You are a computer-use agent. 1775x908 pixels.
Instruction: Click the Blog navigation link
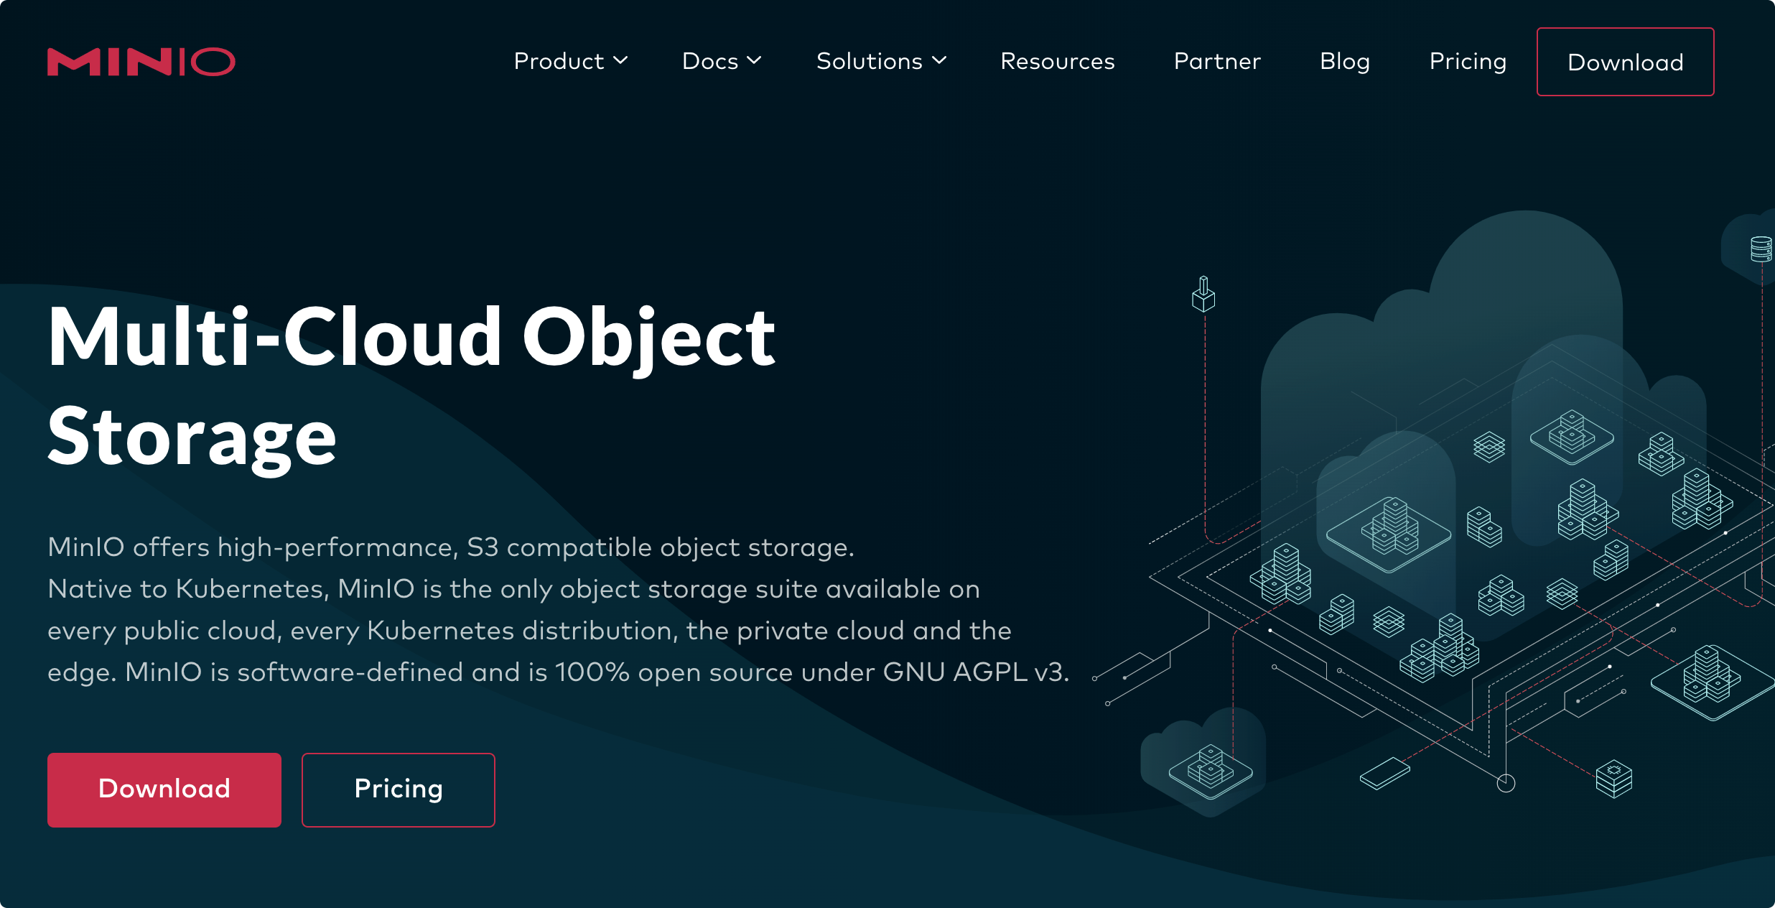pos(1346,61)
